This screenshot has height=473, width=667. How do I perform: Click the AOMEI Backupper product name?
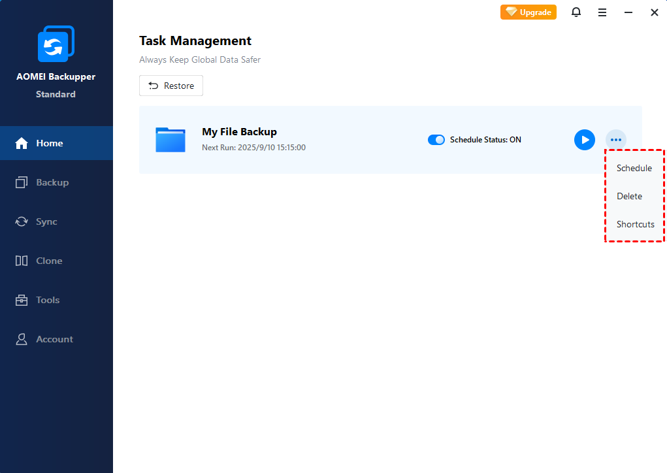click(56, 76)
